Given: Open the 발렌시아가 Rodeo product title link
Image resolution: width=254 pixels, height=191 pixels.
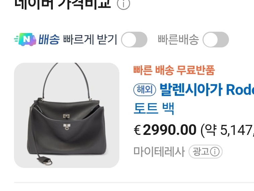Looking at the screenshot, I should [207, 89].
